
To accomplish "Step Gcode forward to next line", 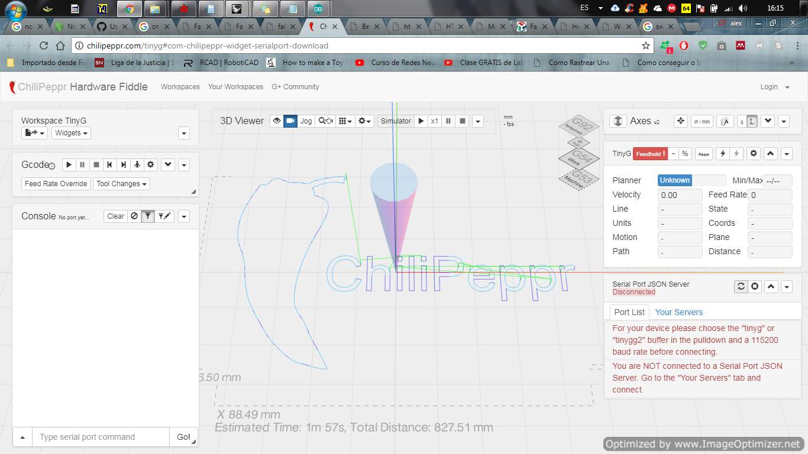I will pyautogui.click(x=123, y=165).
